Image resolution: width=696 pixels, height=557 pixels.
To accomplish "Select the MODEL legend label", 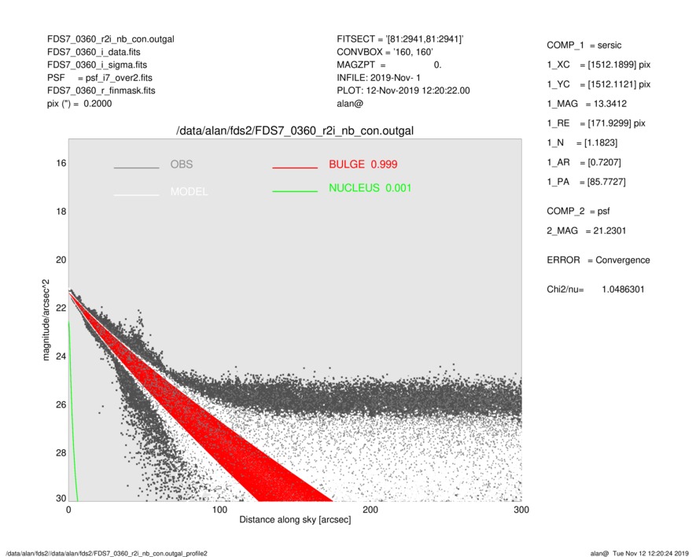I will click(x=189, y=192).
